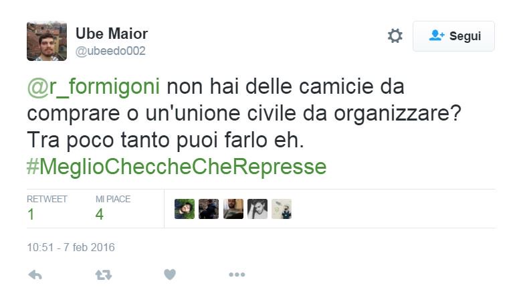The image size is (523, 296).
Task: Like the tweet with heart icon
Action: coord(170,275)
